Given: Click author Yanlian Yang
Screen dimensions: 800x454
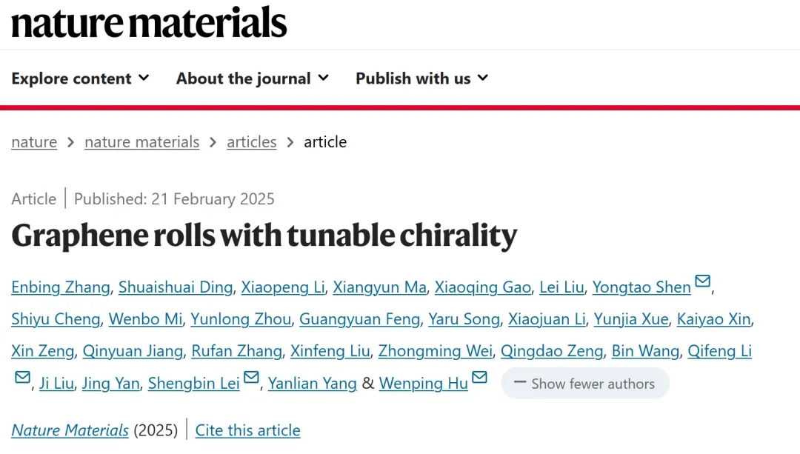Looking at the screenshot, I should [x=313, y=384].
